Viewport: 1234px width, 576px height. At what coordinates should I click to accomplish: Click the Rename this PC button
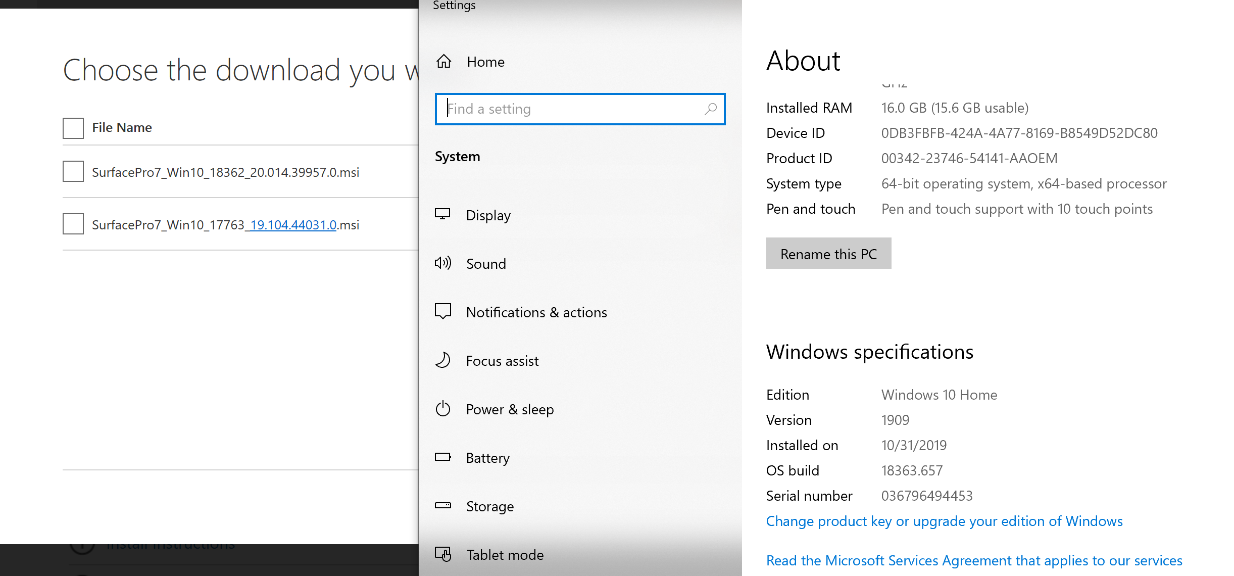click(x=828, y=253)
